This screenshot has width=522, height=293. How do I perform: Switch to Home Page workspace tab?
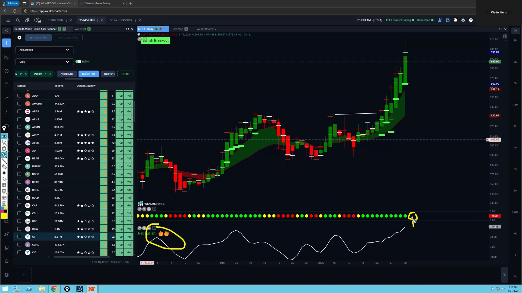[x=56, y=20]
